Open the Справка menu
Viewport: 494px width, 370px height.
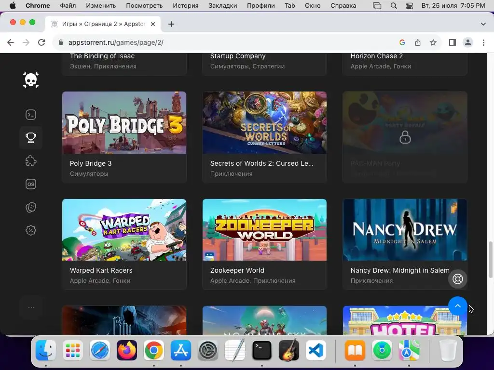343,6
